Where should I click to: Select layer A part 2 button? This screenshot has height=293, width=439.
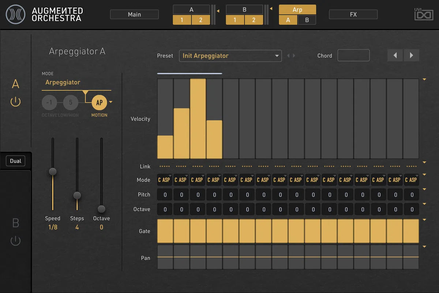[x=200, y=20]
